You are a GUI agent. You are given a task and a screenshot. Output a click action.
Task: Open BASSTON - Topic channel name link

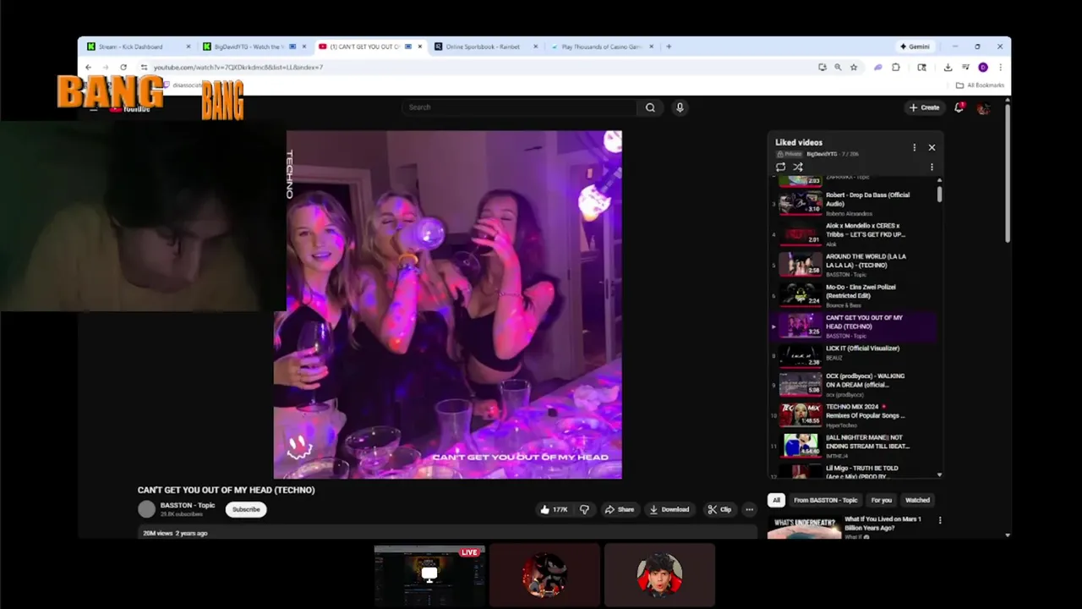click(x=188, y=505)
